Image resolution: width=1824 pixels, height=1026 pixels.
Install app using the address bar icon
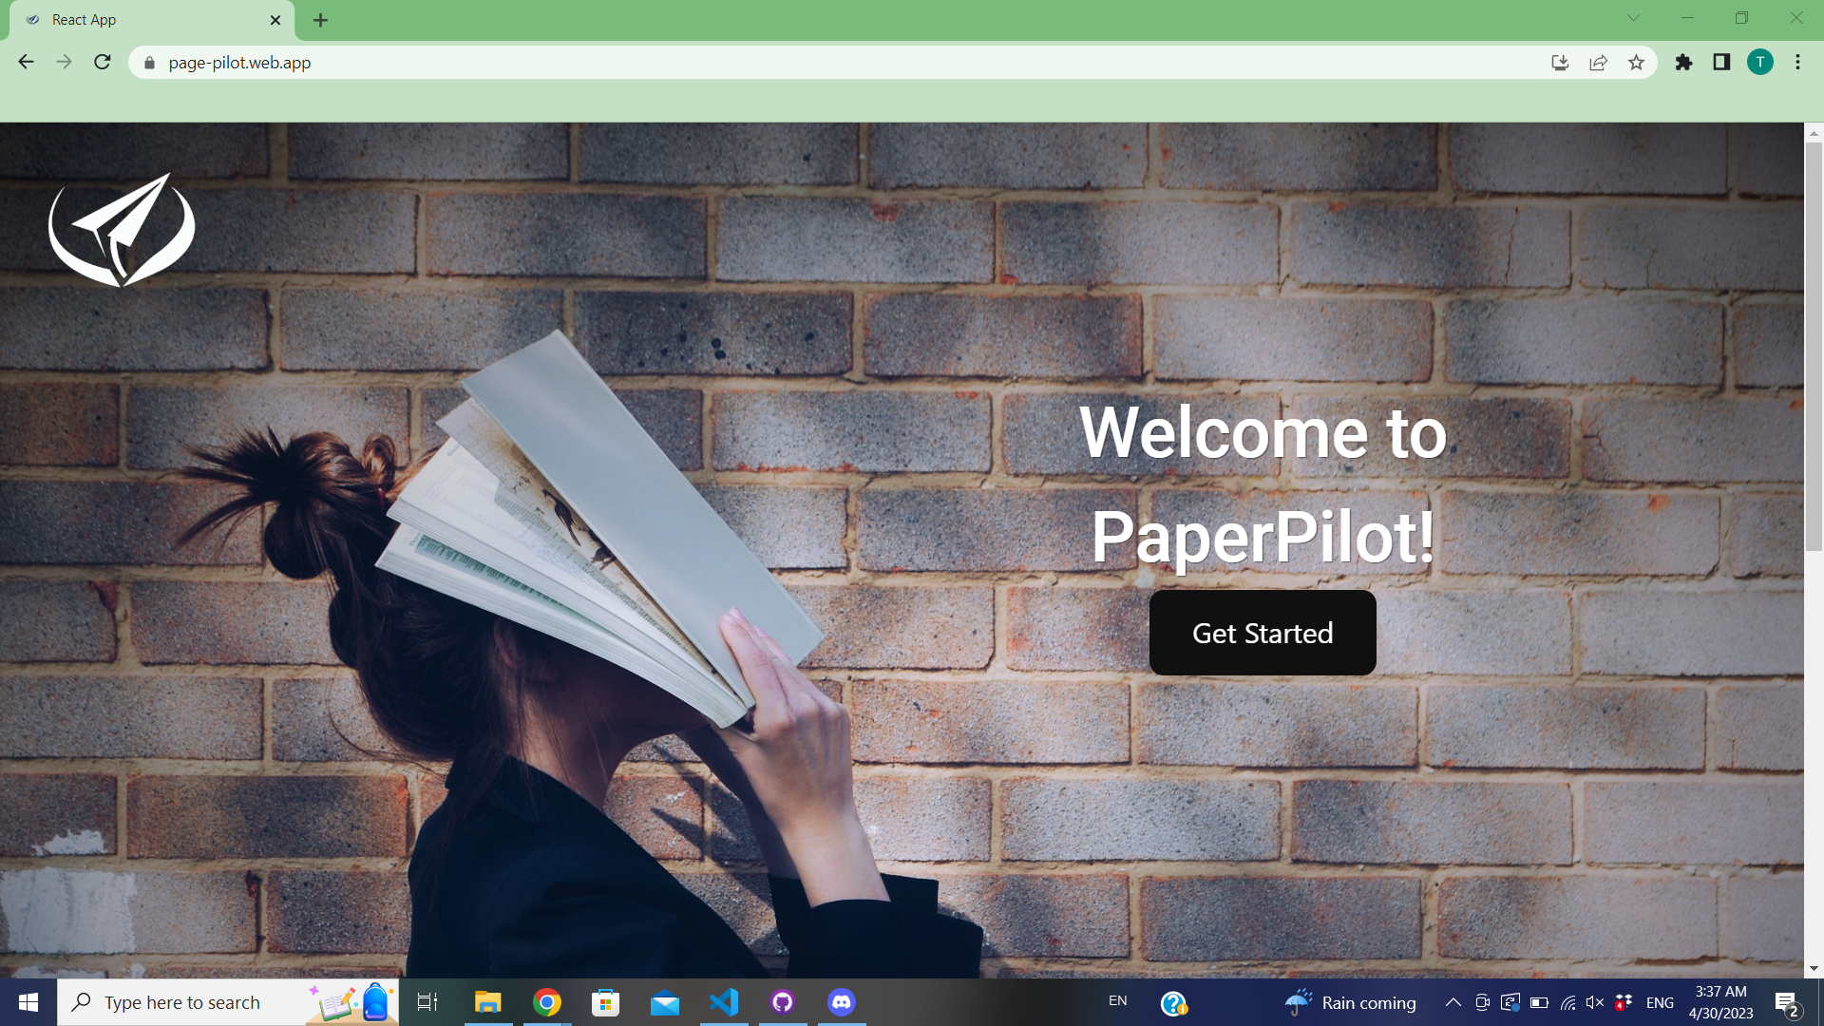1560,63
